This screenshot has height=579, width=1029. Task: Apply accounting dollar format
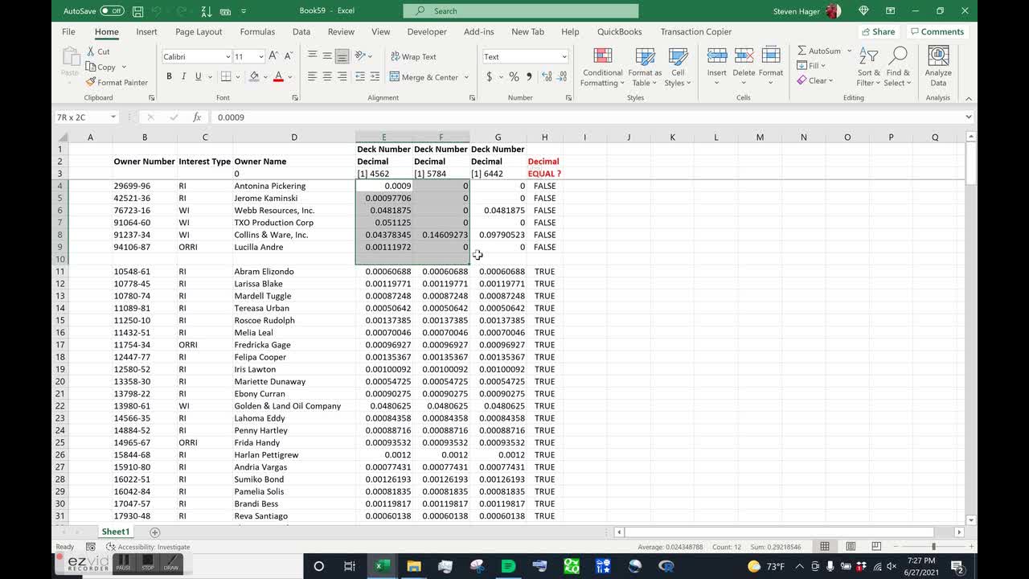(x=489, y=77)
